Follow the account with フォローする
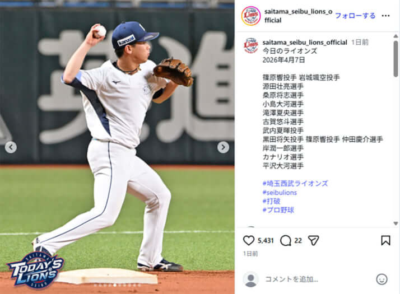This screenshot has width=400, height=294. tap(355, 16)
